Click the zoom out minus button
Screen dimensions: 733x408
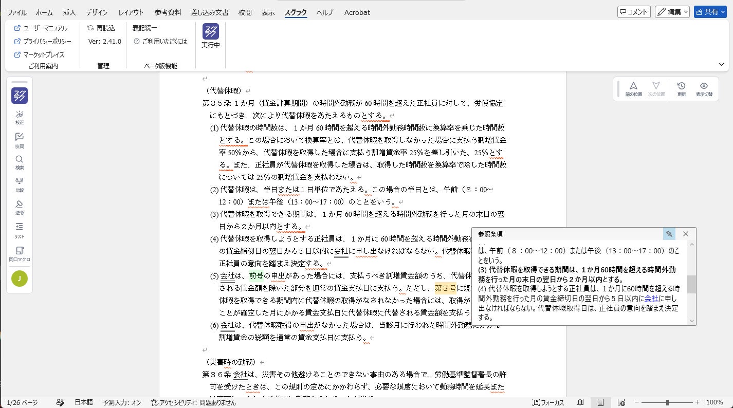(x=636, y=402)
